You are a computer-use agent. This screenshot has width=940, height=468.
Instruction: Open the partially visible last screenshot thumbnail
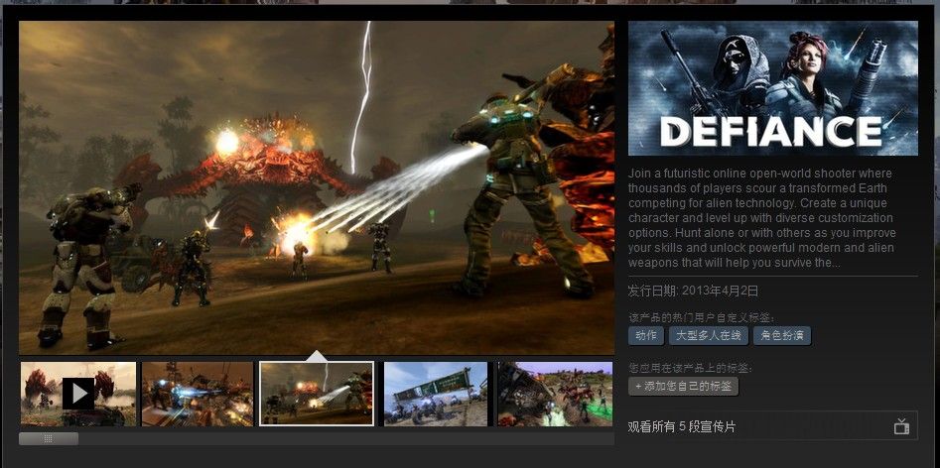555,394
